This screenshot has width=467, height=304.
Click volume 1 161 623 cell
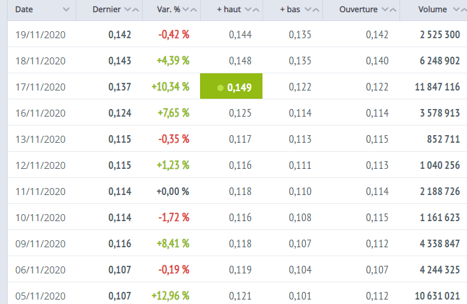440,217
